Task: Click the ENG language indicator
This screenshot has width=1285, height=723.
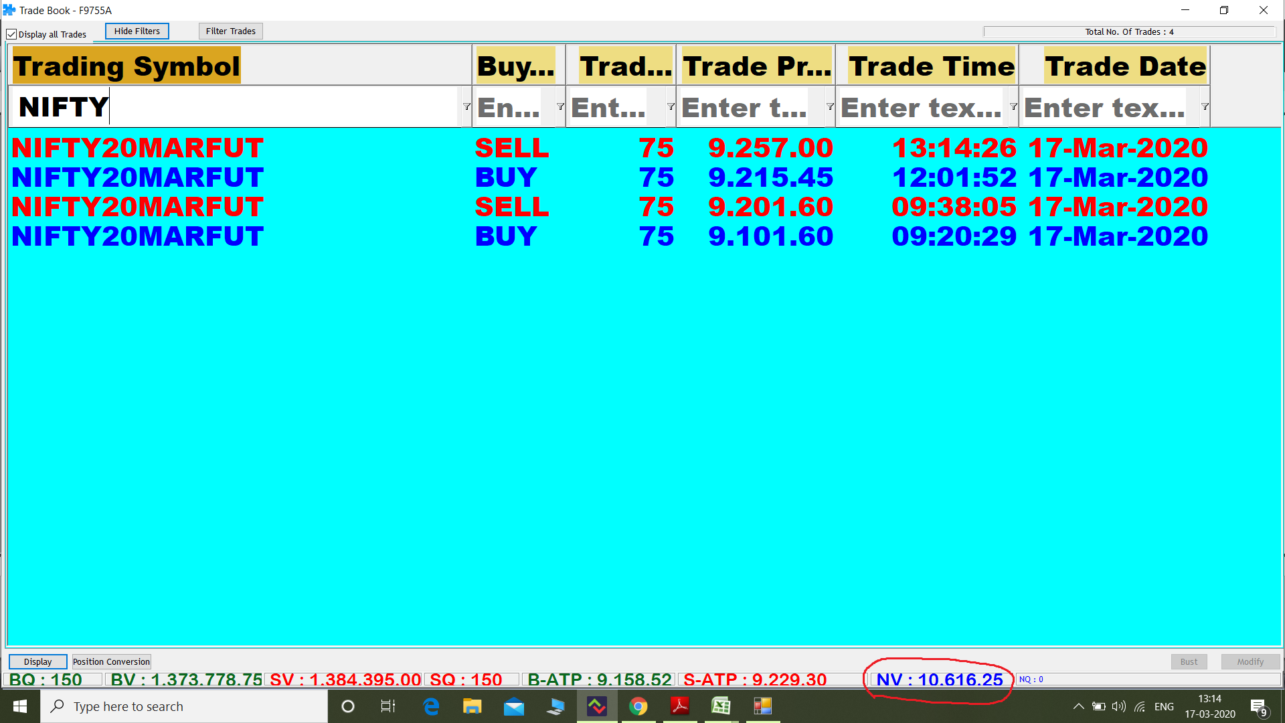Action: pos(1164,706)
